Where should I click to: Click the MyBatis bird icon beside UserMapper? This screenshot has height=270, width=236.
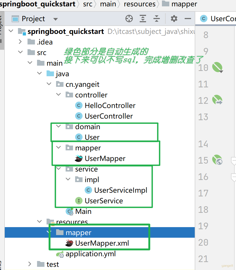click(79, 158)
